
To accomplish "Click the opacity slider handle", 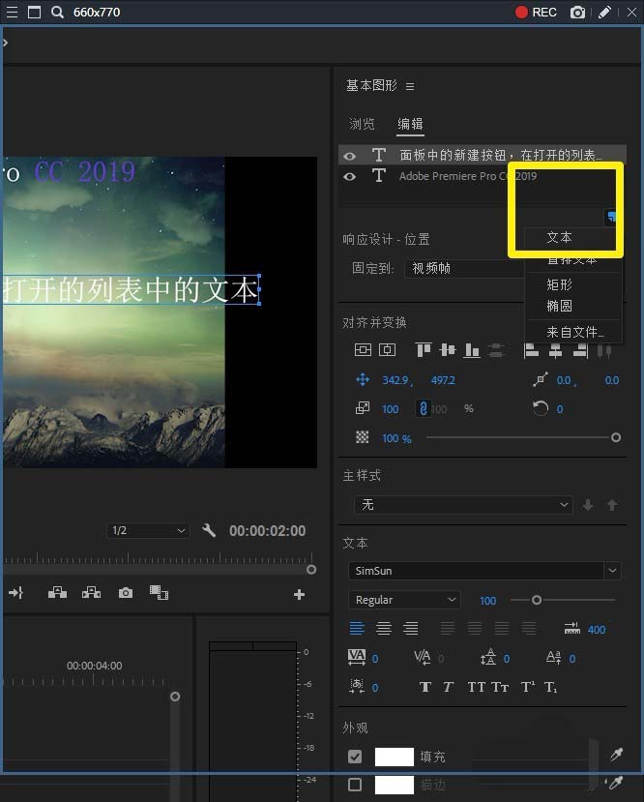I will pyautogui.click(x=616, y=437).
